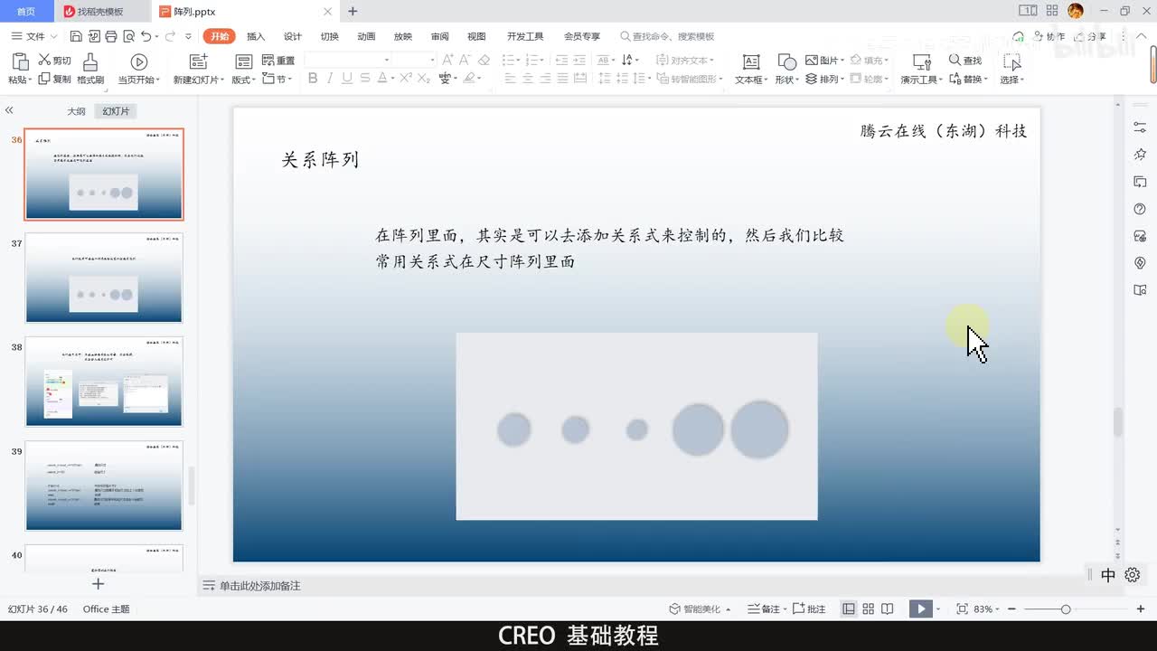Click the search commands (查找命令) box

tap(667, 36)
